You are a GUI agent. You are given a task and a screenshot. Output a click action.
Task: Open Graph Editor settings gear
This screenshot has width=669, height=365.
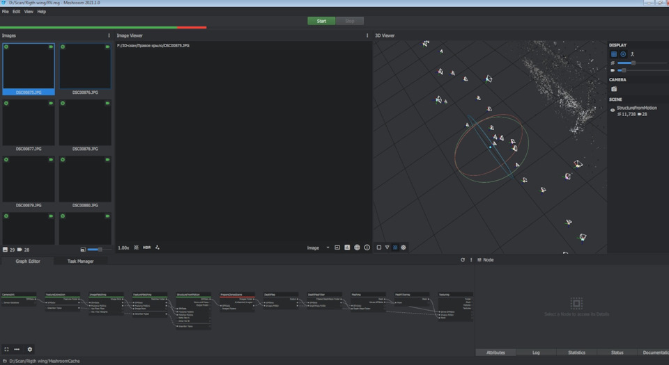pos(29,349)
